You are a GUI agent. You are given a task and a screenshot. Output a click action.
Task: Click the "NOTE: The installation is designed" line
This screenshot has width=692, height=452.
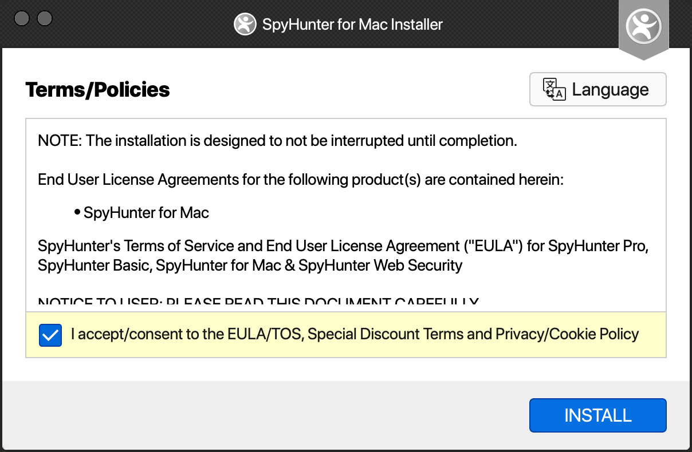click(277, 141)
